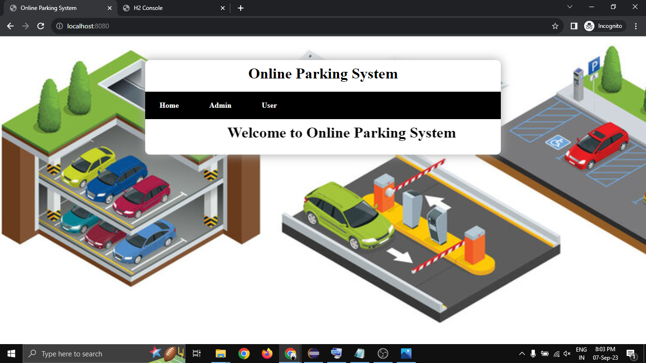Screen dimensions: 646x363
Task: Reload the page with the refresh icon
Action: [41, 26]
